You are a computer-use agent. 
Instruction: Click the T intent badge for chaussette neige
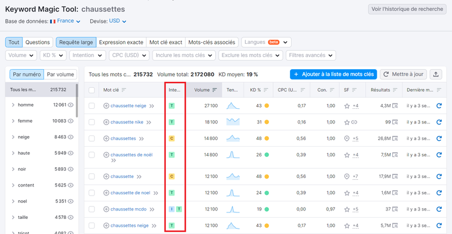(x=172, y=106)
